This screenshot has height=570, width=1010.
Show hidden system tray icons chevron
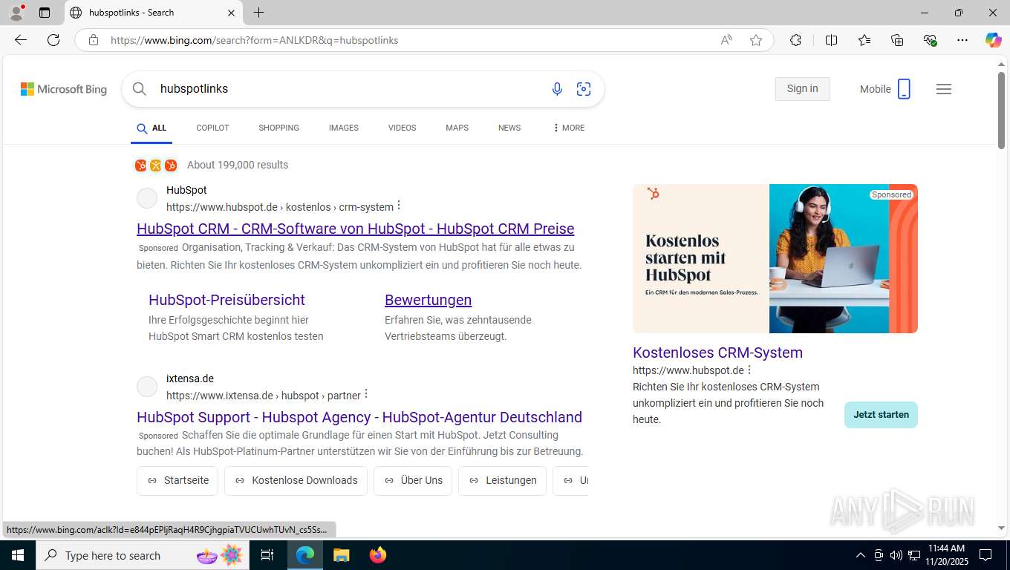point(861,555)
